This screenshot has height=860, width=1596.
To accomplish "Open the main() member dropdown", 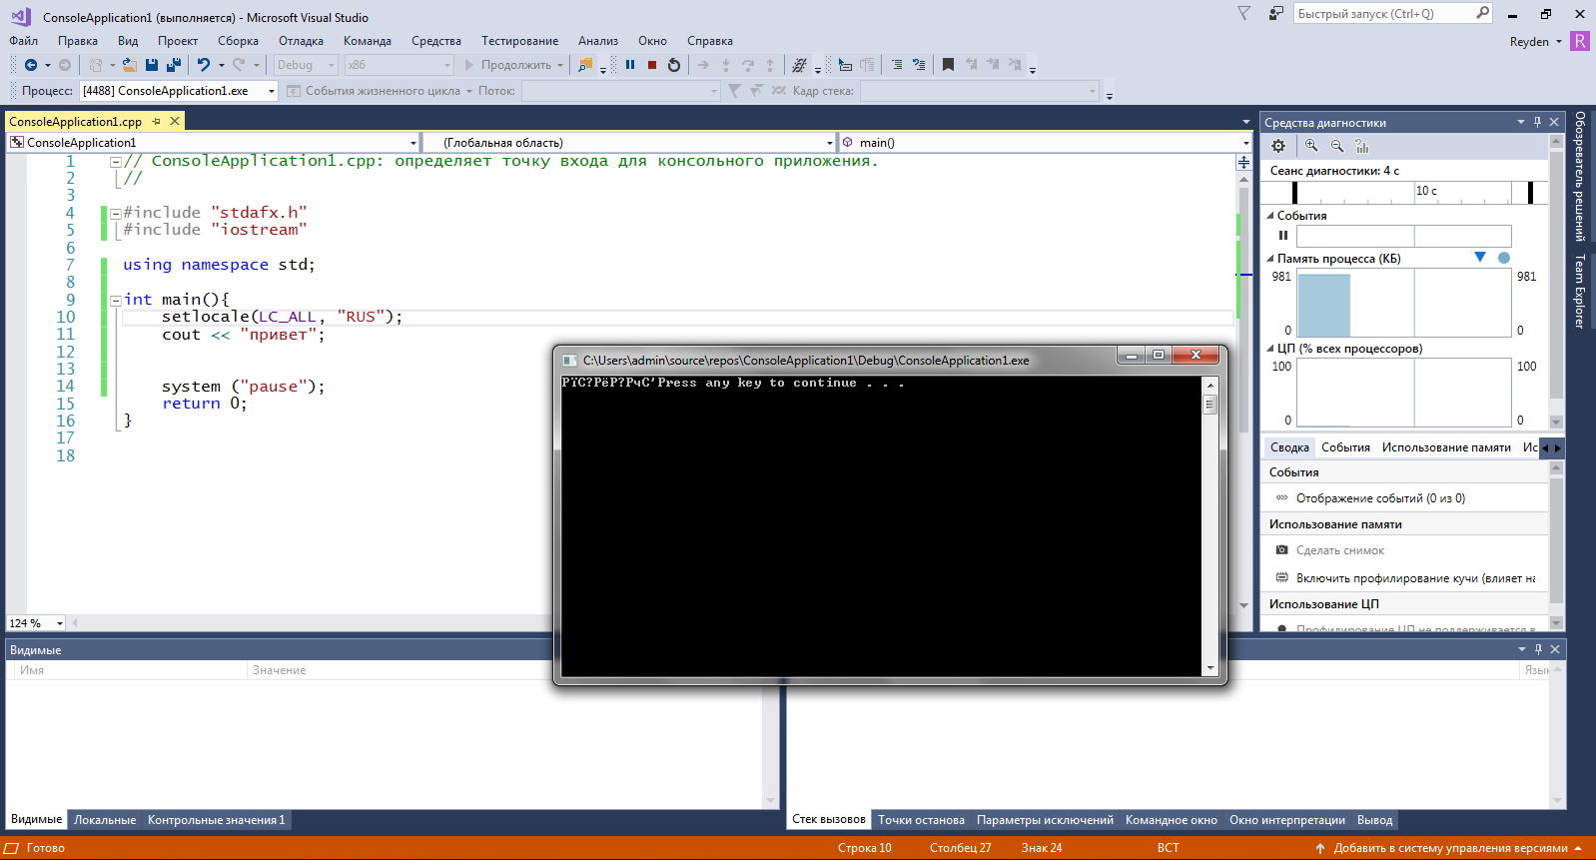I will tap(1245, 143).
